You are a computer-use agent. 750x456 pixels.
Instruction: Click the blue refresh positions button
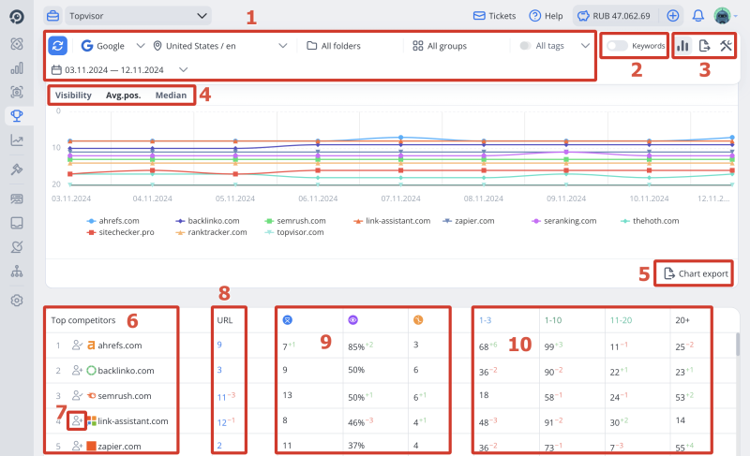(58, 45)
